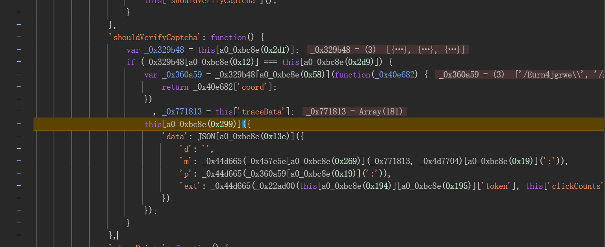Toggle breakpoint beside the 'shouldVerifyCaptcha' function line

pos(19,37)
